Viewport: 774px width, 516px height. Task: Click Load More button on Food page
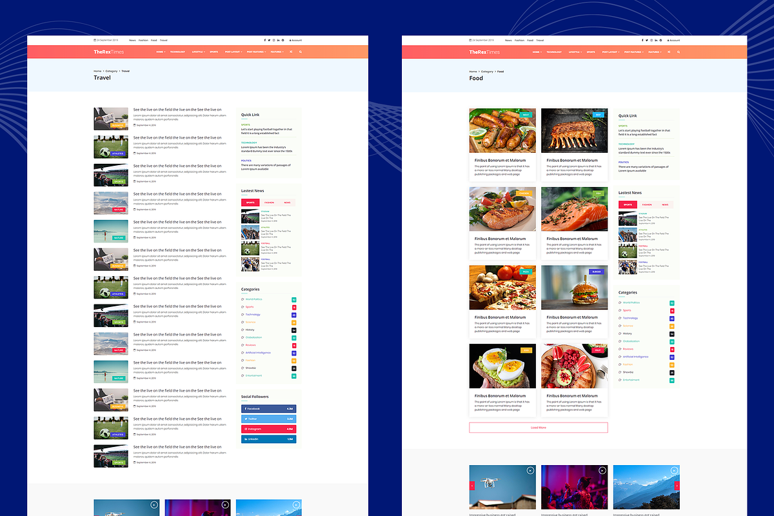(539, 428)
